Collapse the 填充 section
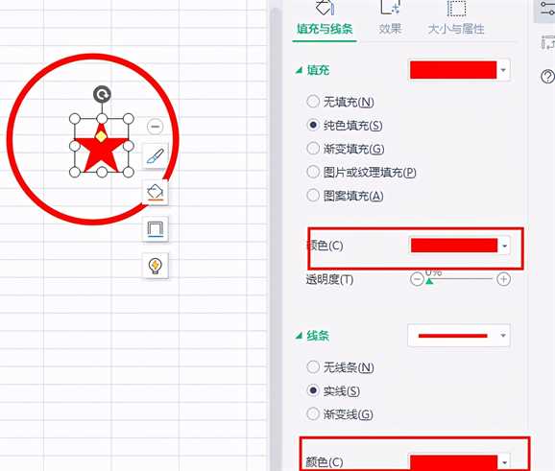The image size is (555, 471). point(299,70)
